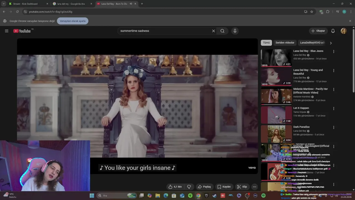355x200 pixels.
Task: Open YouTube notifications bell
Action: tap(333, 31)
